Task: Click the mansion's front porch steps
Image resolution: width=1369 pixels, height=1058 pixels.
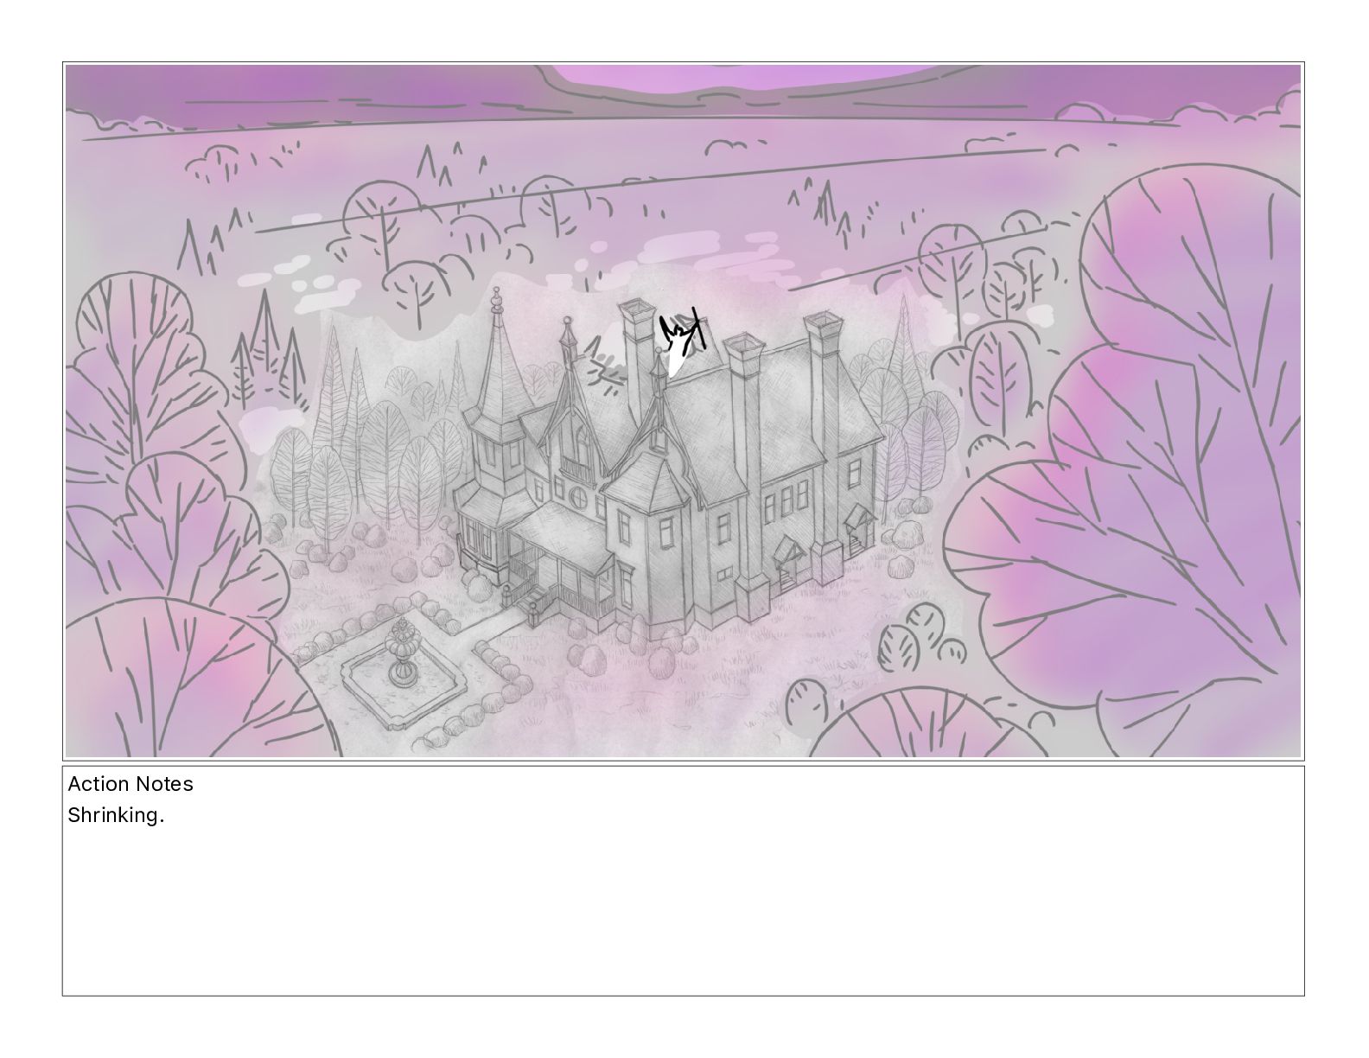Action: [x=534, y=603]
